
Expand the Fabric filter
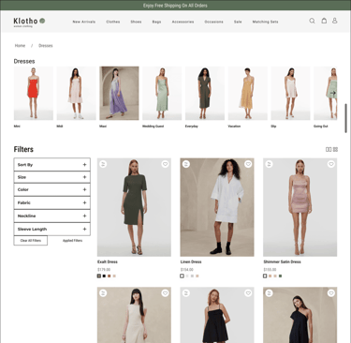[x=52, y=202]
